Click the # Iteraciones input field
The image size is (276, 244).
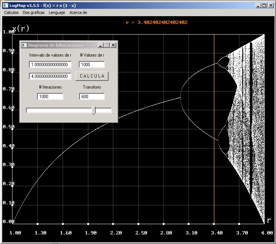pos(50,97)
